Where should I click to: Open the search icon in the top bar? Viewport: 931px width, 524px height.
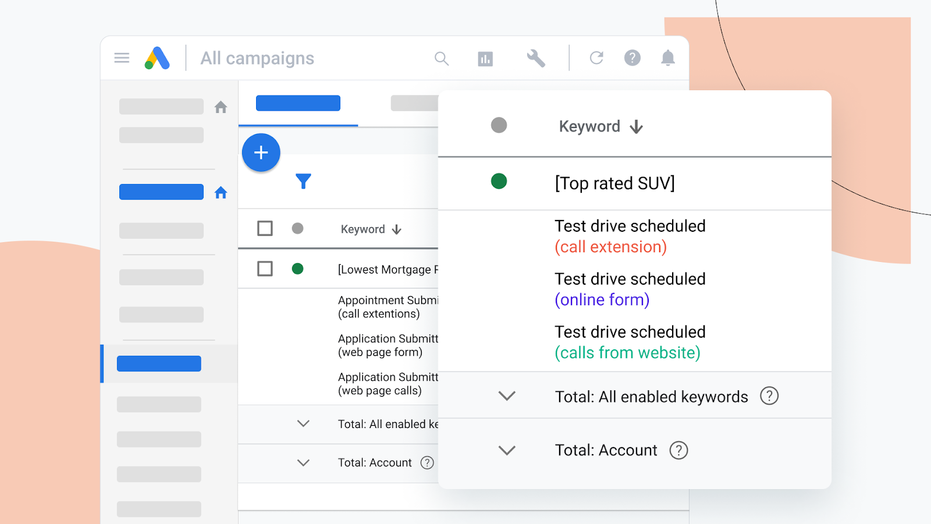(442, 58)
